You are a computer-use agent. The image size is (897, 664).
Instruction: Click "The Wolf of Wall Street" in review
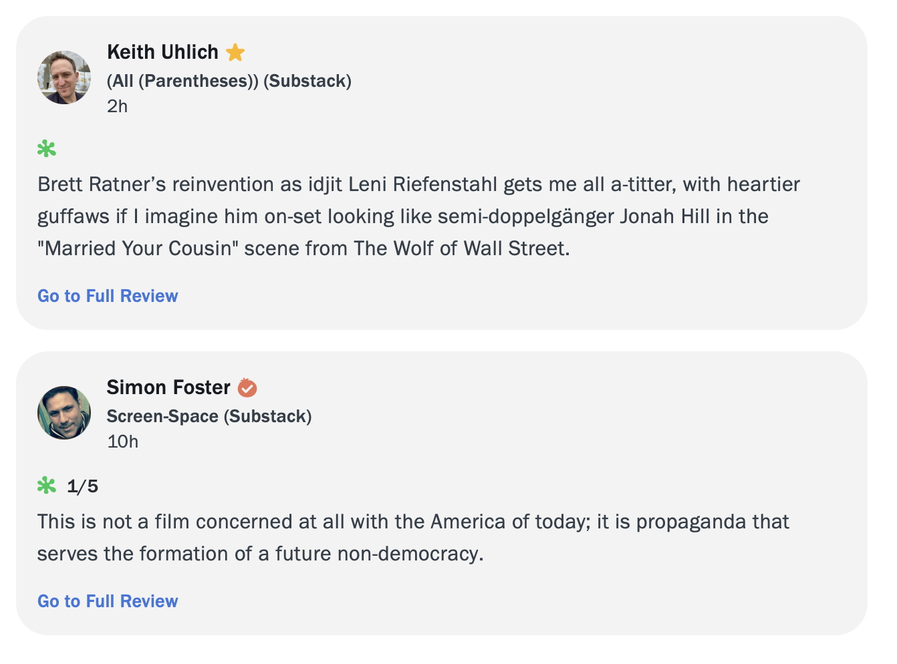pos(461,248)
